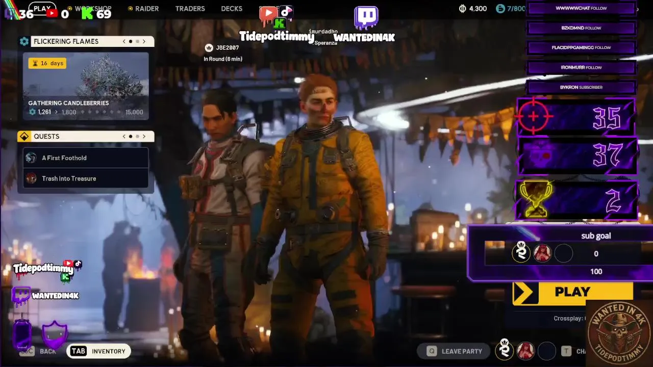
Task: Click the 15,000 goal value
Action: 134,112
